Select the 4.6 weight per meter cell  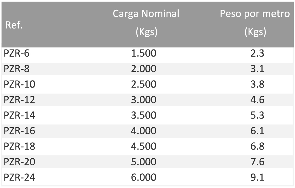[257, 100]
